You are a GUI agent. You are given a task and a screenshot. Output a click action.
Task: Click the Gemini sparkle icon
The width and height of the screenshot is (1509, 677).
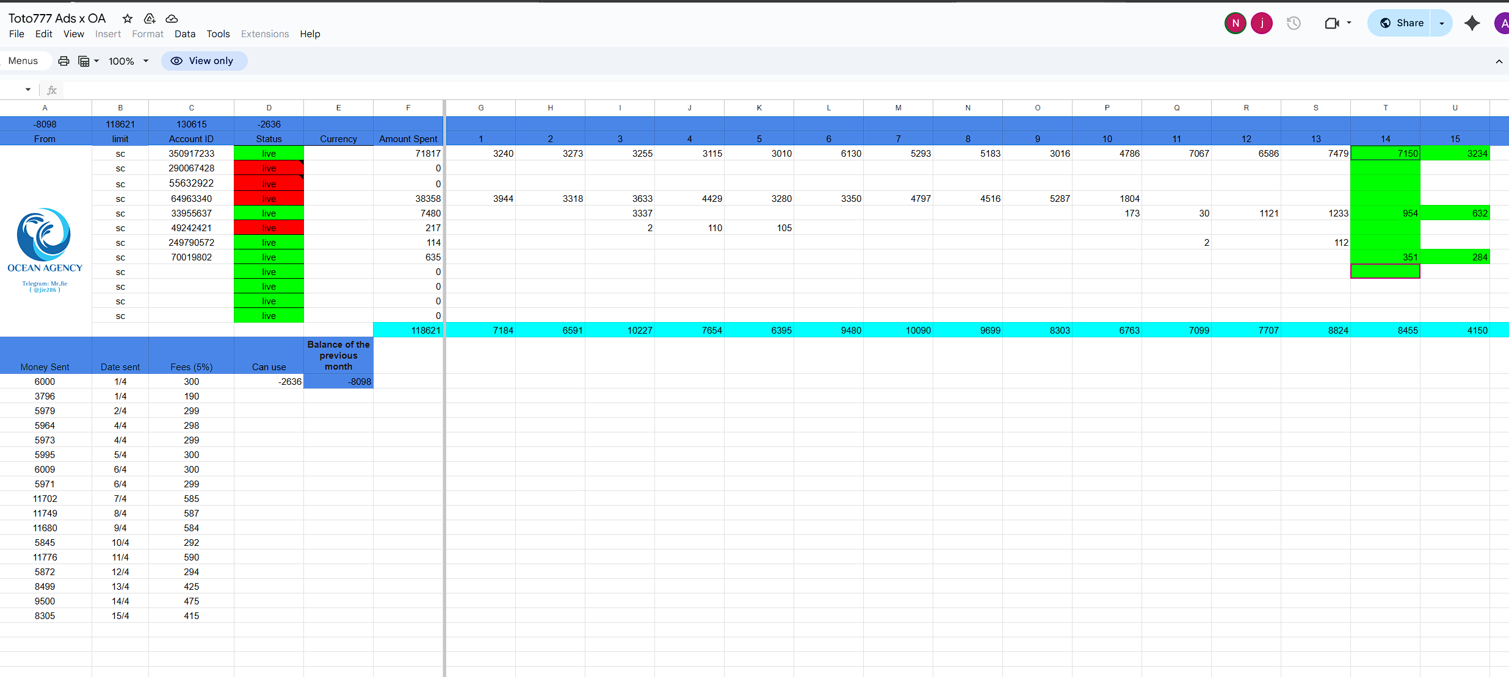point(1472,23)
